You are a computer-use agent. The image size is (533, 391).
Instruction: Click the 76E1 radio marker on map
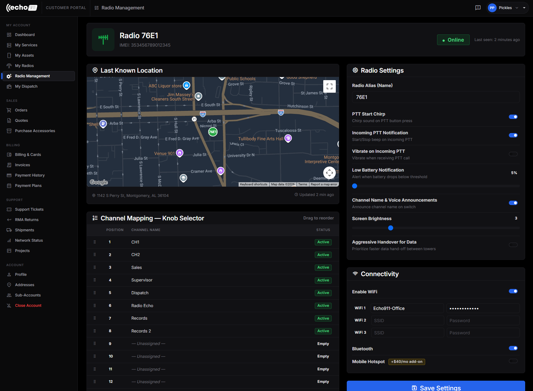213,132
